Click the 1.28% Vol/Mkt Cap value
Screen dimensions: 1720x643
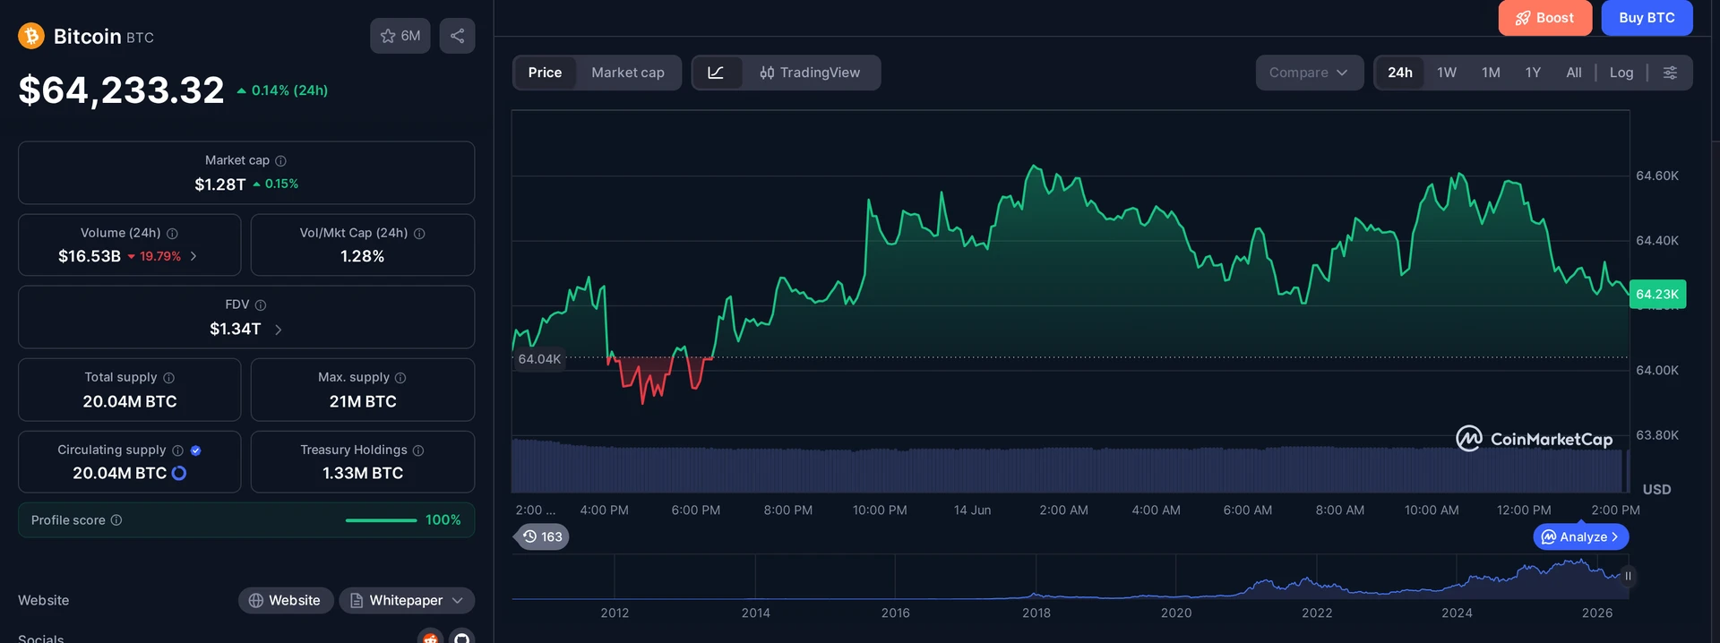[363, 256]
